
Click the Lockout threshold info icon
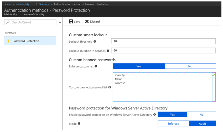[95, 42]
